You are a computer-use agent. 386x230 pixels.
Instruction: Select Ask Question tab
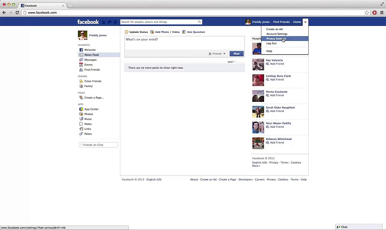(x=194, y=32)
